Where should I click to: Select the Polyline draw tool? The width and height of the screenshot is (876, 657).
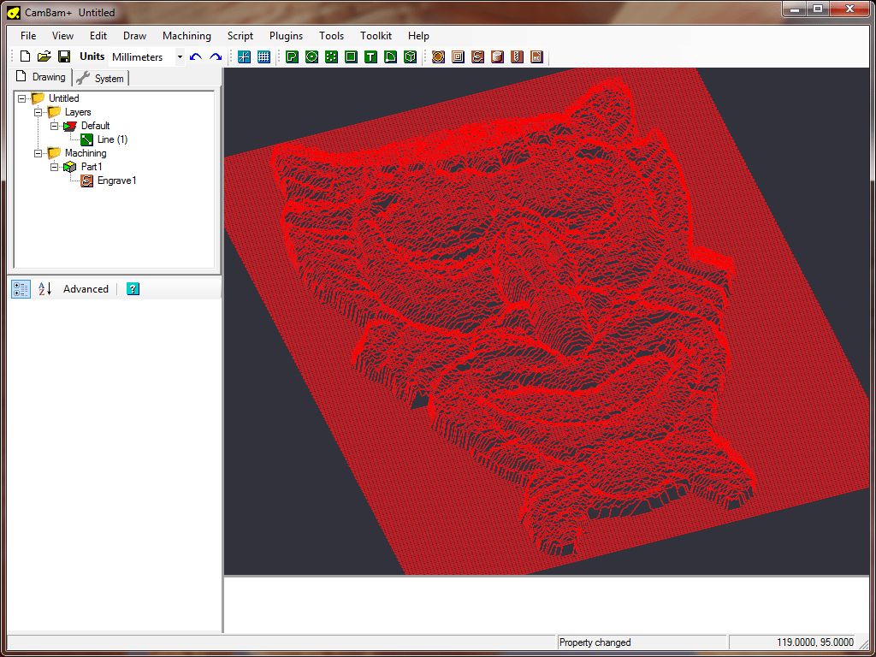(x=292, y=56)
